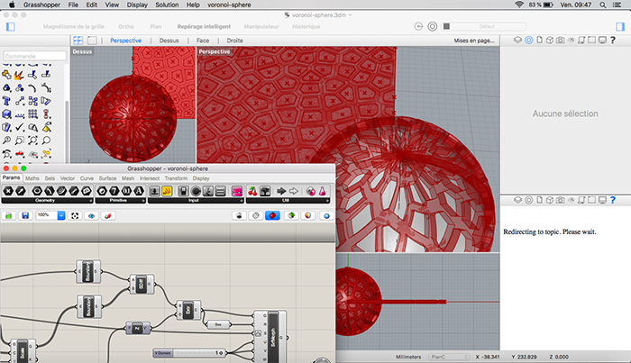This screenshot has width=631, height=363.
Task: Toggle Magnétisme de la grille snap
Action: pos(74,26)
